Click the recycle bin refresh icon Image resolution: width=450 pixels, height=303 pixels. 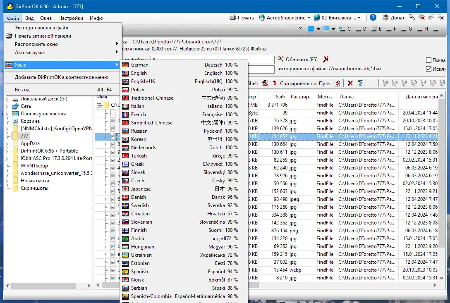pos(360,83)
